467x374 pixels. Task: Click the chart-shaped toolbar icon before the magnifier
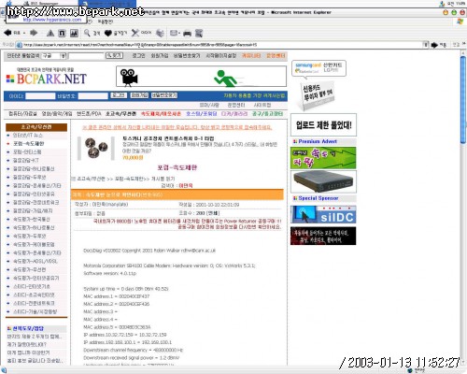click(x=74, y=33)
